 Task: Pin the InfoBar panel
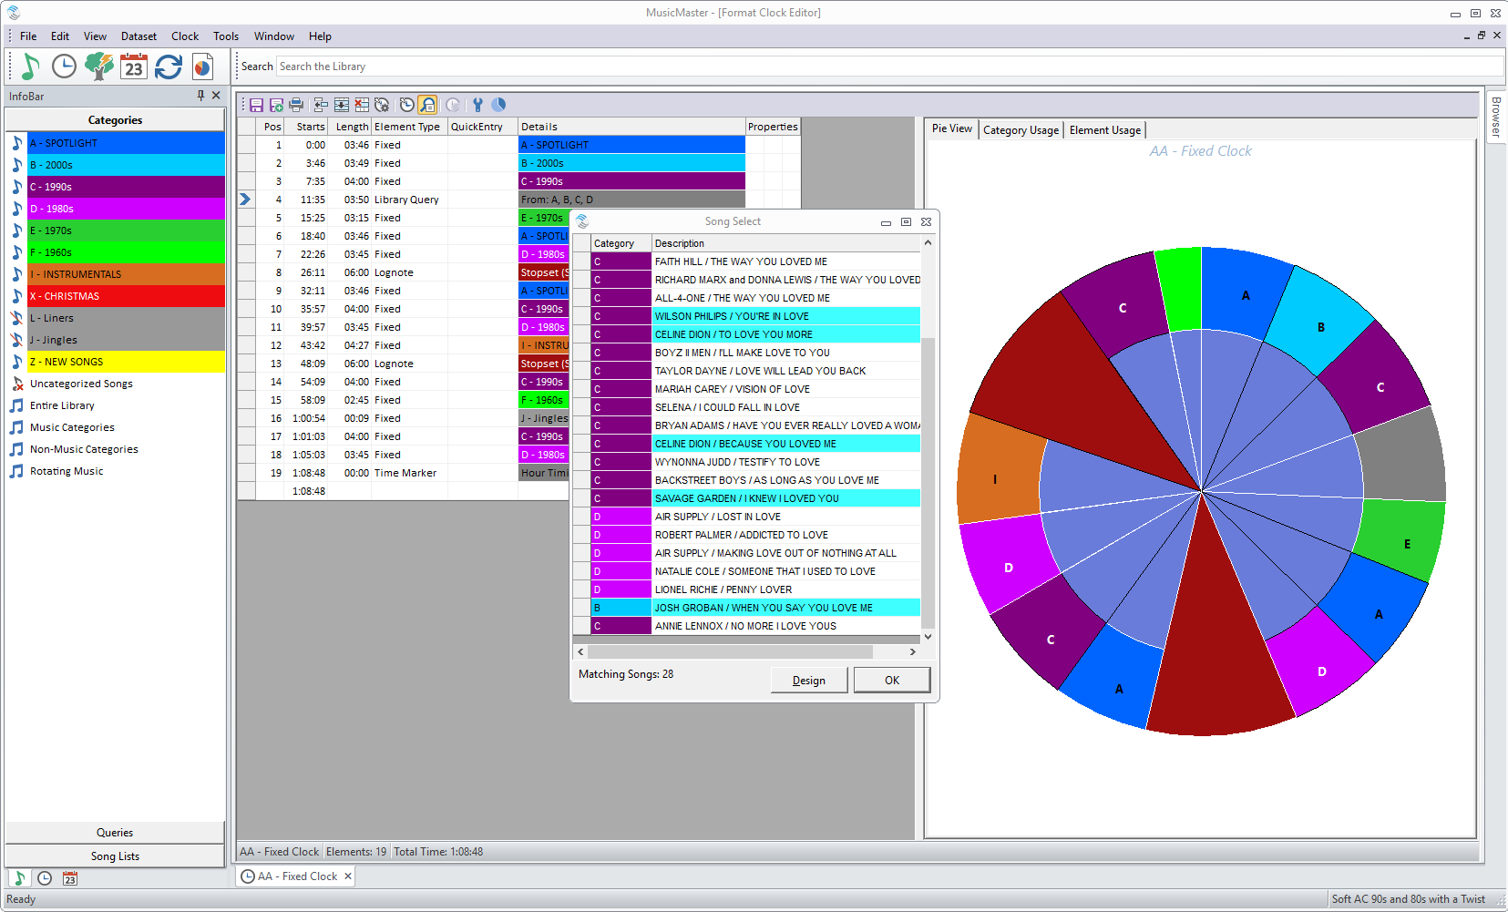[200, 96]
